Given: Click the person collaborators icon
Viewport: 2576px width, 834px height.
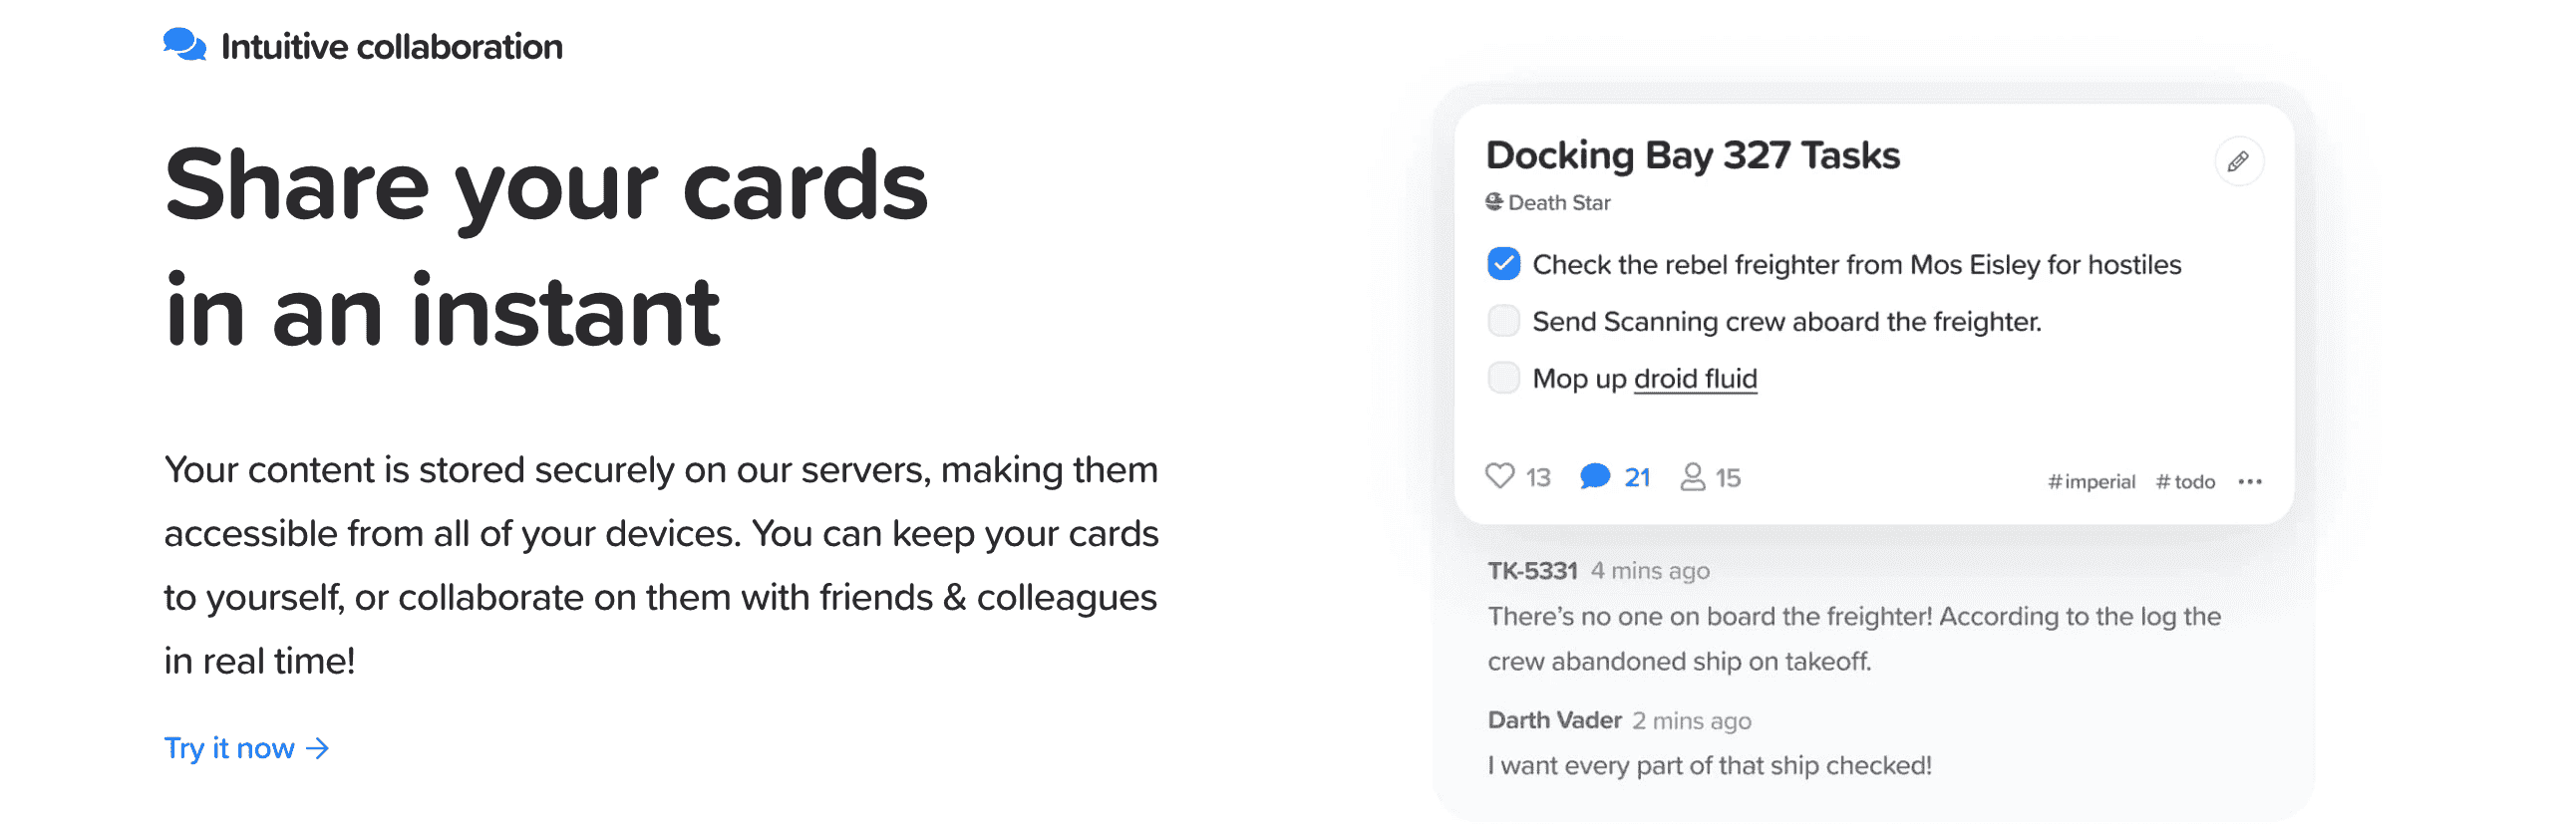Looking at the screenshot, I should pyautogui.click(x=1692, y=476).
